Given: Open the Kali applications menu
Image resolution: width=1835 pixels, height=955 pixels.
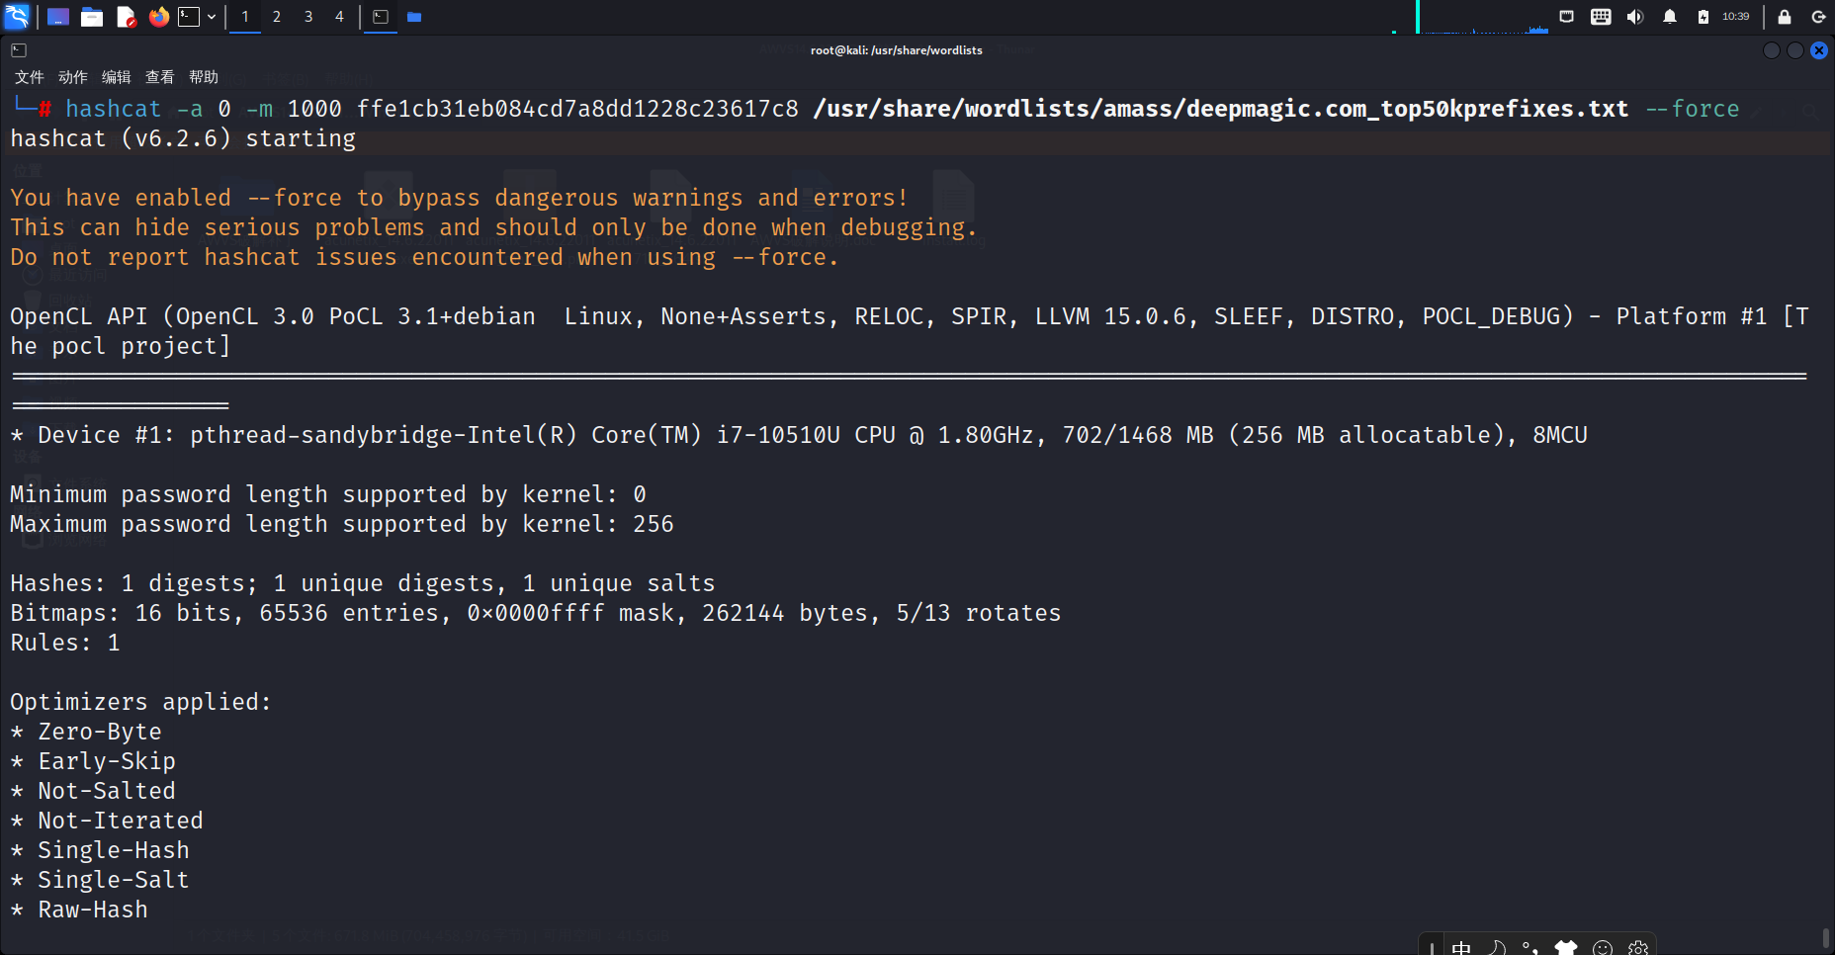Looking at the screenshot, I should tap(18, 17).
